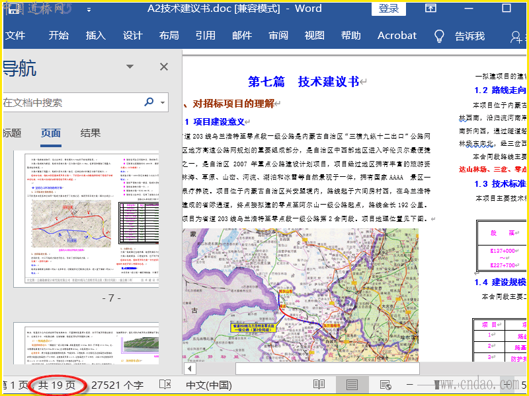Open the search options dropdown arrow

pos(163,102)
